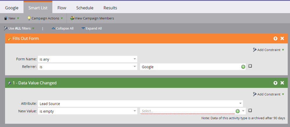Click the green plus icon in New Value field
The image size is (290, 127).
pyautogui.click(x=237, y=111)
